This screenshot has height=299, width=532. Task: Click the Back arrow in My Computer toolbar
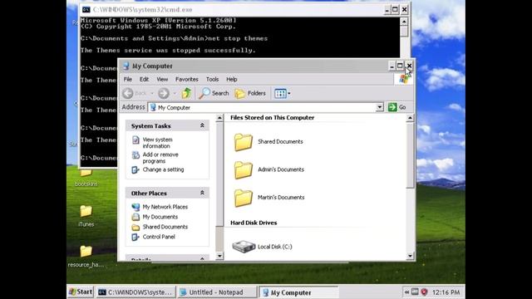click(x=128, y=93)
